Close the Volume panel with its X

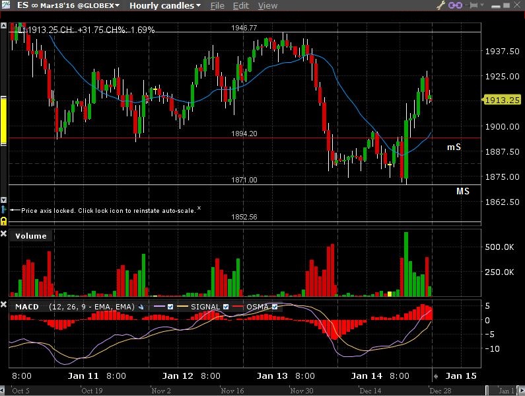click(x=4, y=234)
